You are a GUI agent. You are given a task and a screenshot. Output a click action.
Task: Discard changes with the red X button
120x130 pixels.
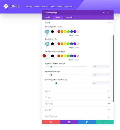(51, 122)
